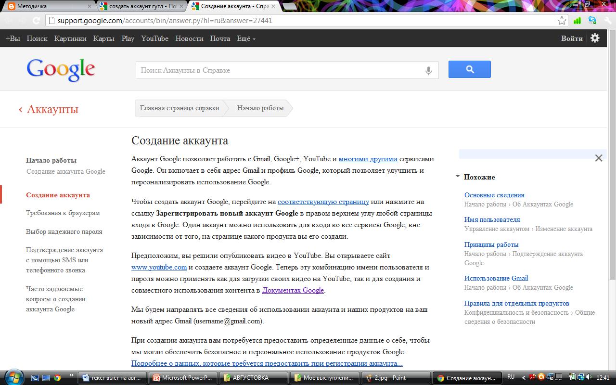Open a new tab with the new-tab button
The width and height of the screenshot is (616, 385).
(289, 7)
